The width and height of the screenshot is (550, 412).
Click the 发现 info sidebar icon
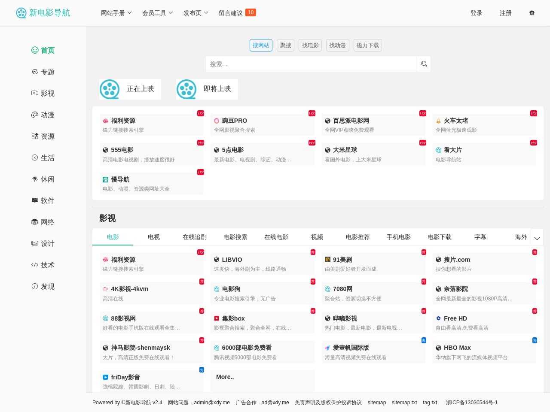(x=35, y=286)
